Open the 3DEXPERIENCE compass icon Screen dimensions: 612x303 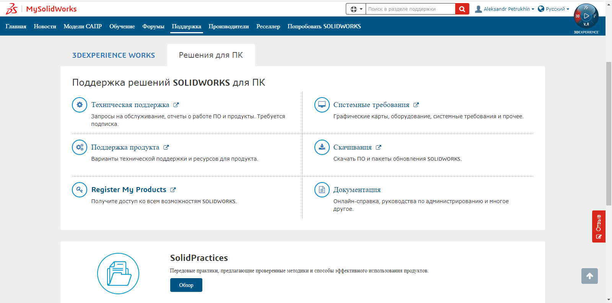pyautogui.click(x=586, y=16)
